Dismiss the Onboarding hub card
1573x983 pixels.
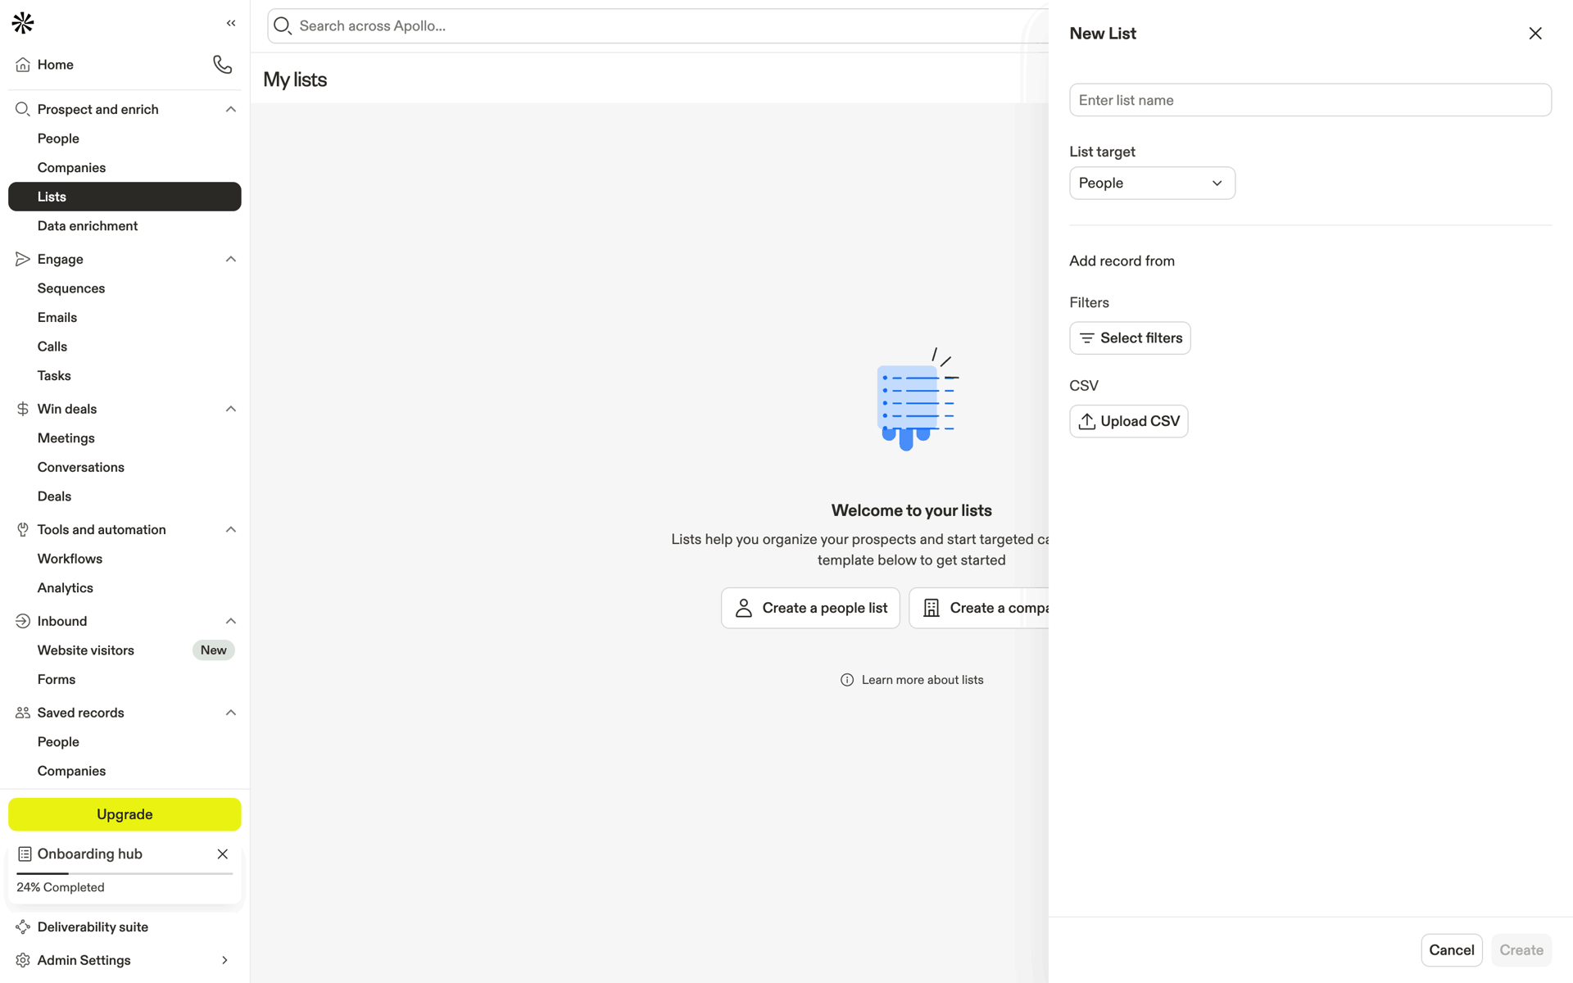point(222,854)
